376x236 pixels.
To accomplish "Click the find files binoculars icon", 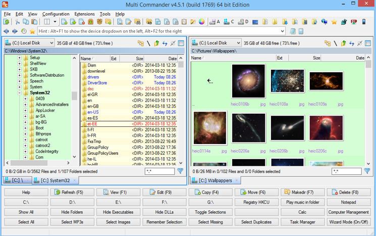I will coord(137,22).
